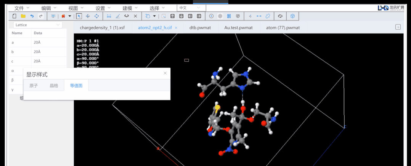Switch to the Au.test.pwmat tab
The height and width of the screenshot is (166, 411).
239,27
